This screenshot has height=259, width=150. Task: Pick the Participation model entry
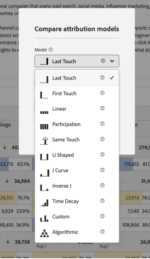[77, 124]
